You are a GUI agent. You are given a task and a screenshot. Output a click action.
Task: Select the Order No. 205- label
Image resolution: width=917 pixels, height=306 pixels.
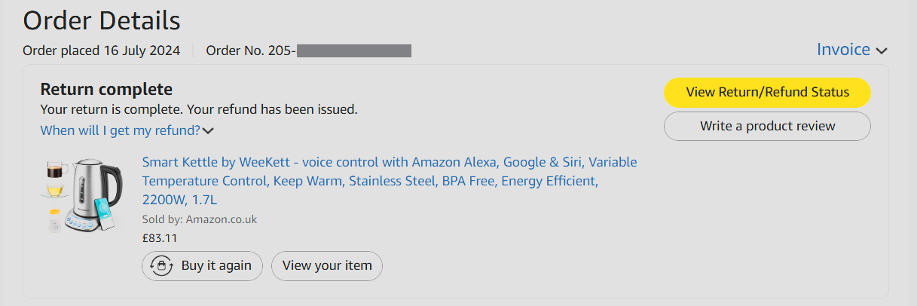click(251, 51)
